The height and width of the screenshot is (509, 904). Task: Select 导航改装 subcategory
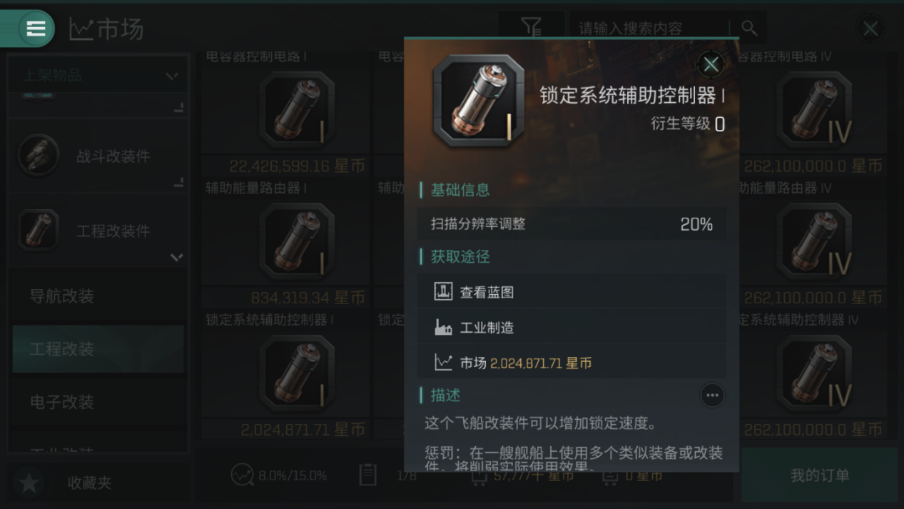(98, 296)
